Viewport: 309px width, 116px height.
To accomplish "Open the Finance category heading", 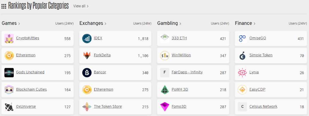I will point(245,23).
